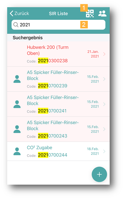Image resolution: width=124 pixels, height=199 pixels.
Task: Tap the round plus add button
Action: (99, 174)
